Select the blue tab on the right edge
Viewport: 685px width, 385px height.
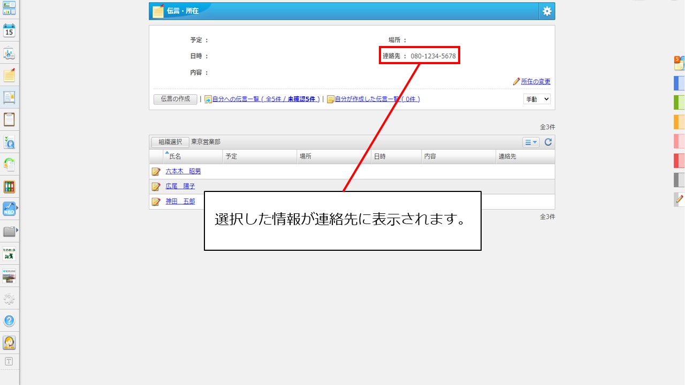pos(679,83)
